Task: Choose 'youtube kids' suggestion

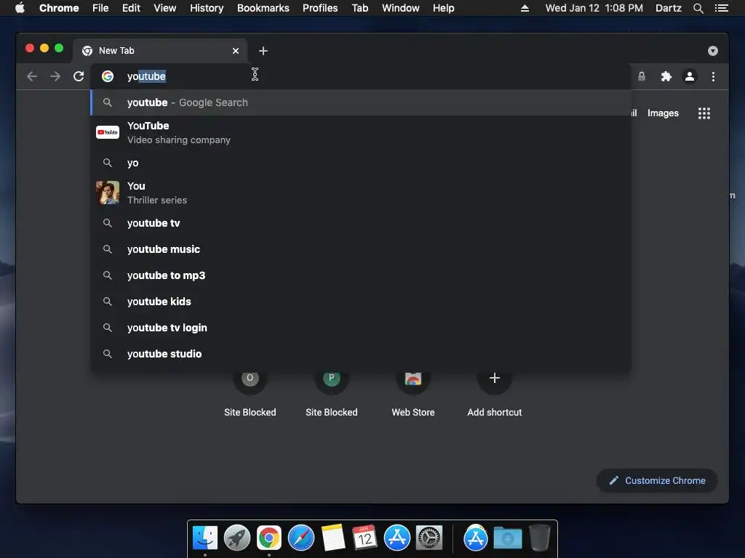Action: click(361, 302)
